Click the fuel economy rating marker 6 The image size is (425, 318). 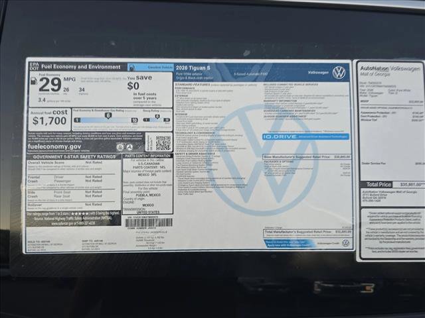108,116
